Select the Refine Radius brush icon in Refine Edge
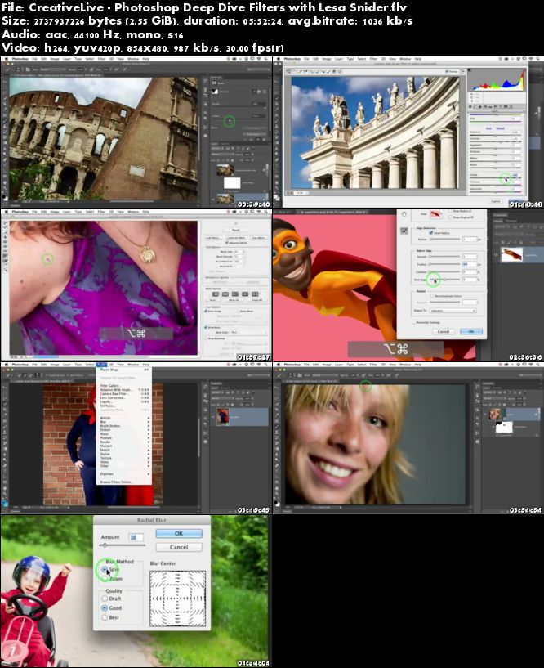This screenshot has width=544, height=668. tap(404, 231)
